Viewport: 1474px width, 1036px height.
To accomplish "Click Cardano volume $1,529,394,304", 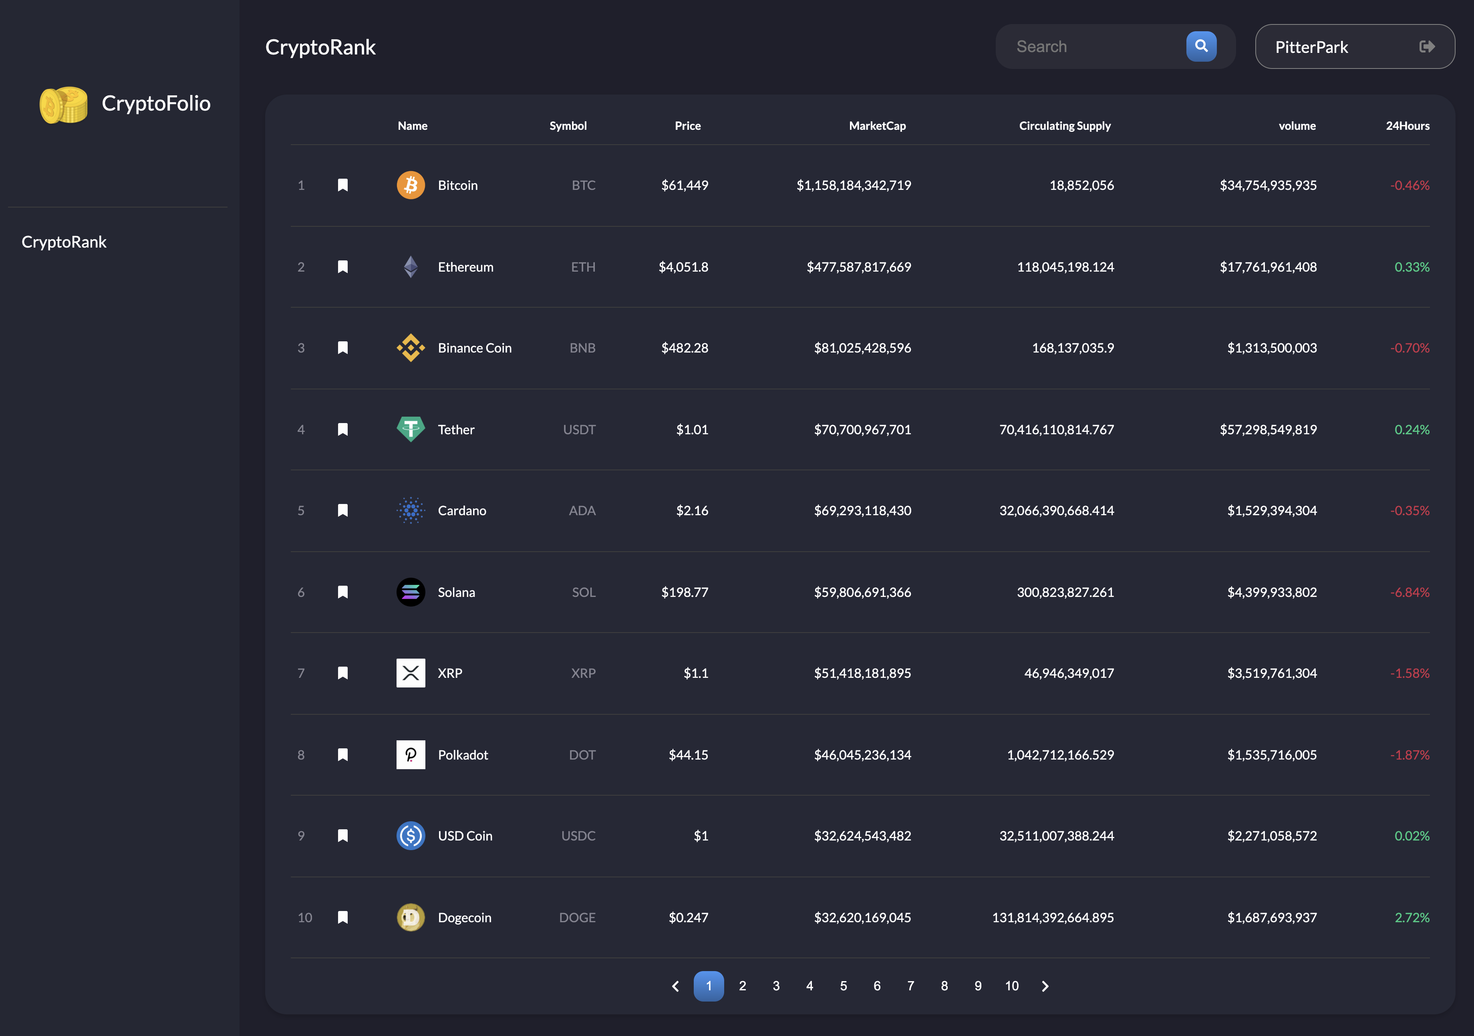I will [x=1272, y=511].
